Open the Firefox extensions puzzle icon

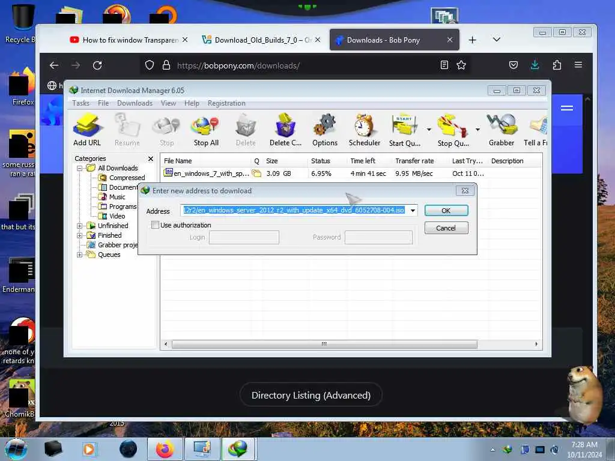tap(557, 65)
